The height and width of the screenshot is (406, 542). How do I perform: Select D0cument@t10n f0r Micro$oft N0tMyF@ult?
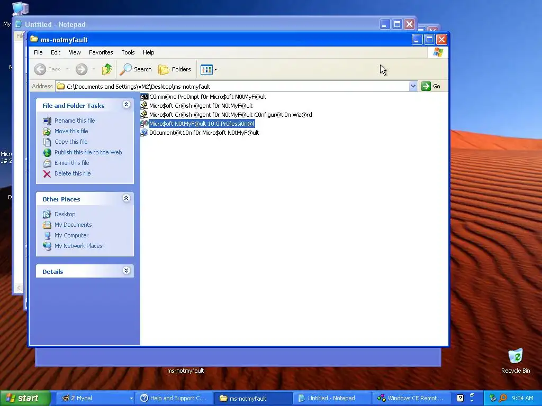coord(204,133)
